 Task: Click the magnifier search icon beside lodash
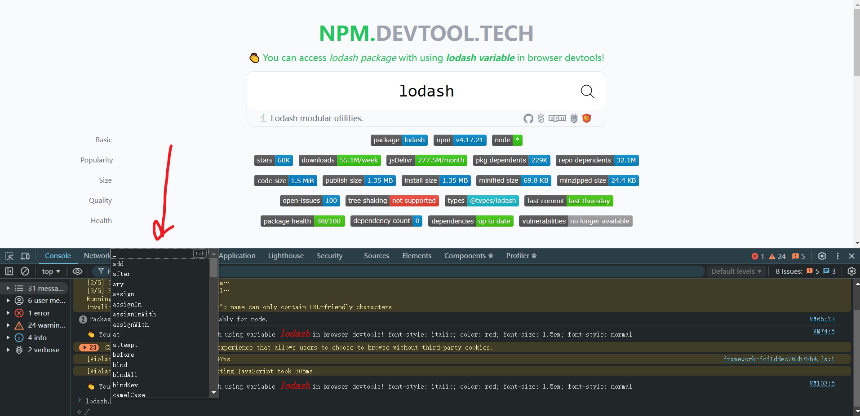(x=587, y=92)
